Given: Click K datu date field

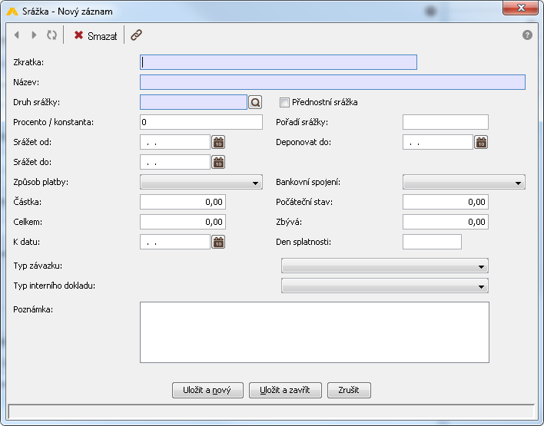Looking at the screenshot, I should tap(175, 242).
